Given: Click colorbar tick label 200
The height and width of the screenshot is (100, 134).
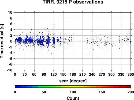Looking at the screenshot, I should point(131,92).
